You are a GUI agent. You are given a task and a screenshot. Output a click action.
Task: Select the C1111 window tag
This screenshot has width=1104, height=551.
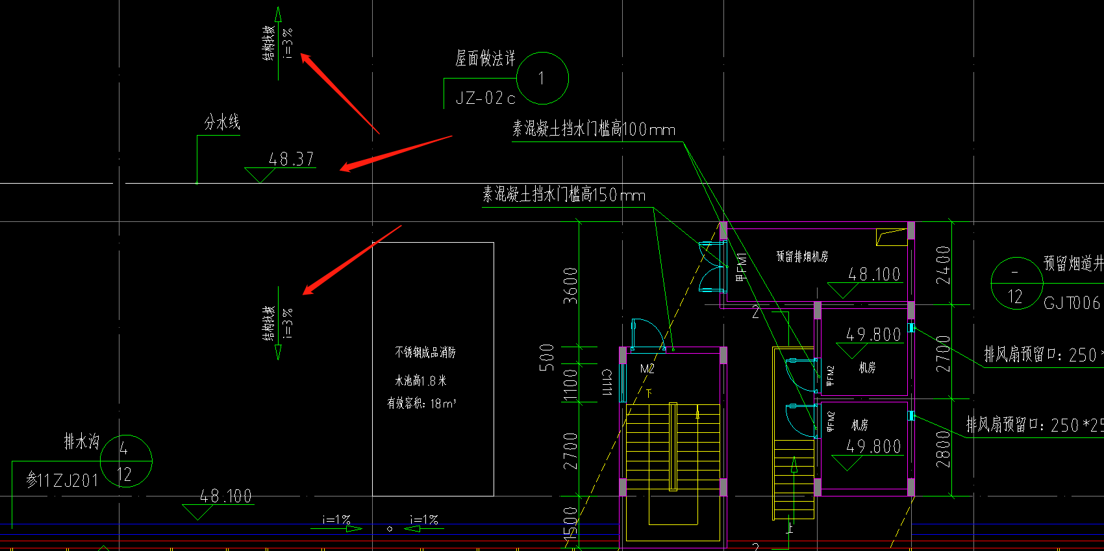pos(606,383)
